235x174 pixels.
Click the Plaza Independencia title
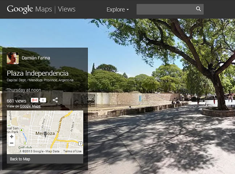pyautogui.click(x=37, y=73)
